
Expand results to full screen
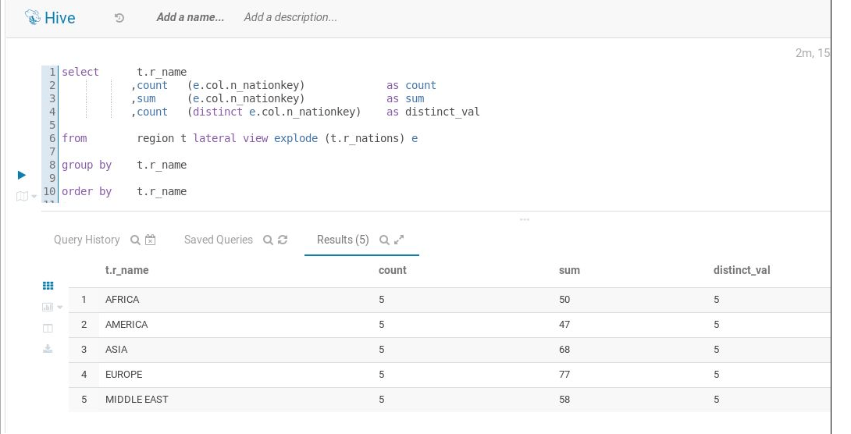[x=399, y=240]
